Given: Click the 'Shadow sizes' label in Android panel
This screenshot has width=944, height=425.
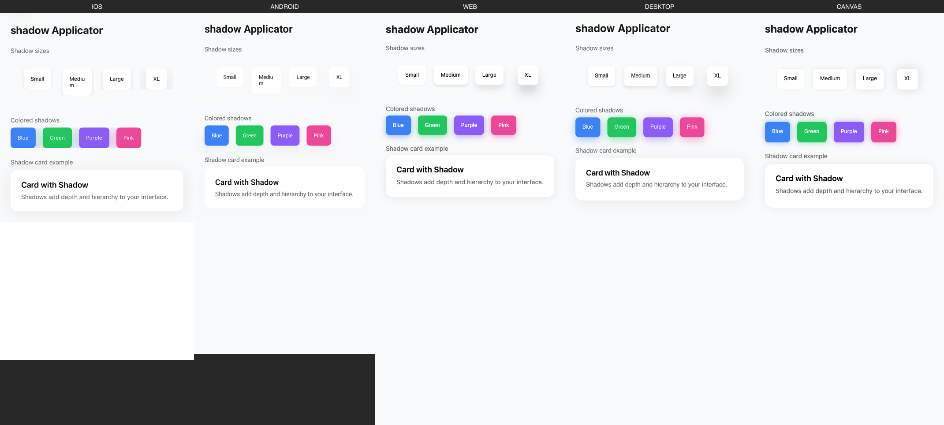Looking at the screenshot, I should tap(223, 49).
